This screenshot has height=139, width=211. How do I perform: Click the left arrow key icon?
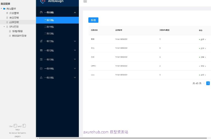(x=15, y=126)
